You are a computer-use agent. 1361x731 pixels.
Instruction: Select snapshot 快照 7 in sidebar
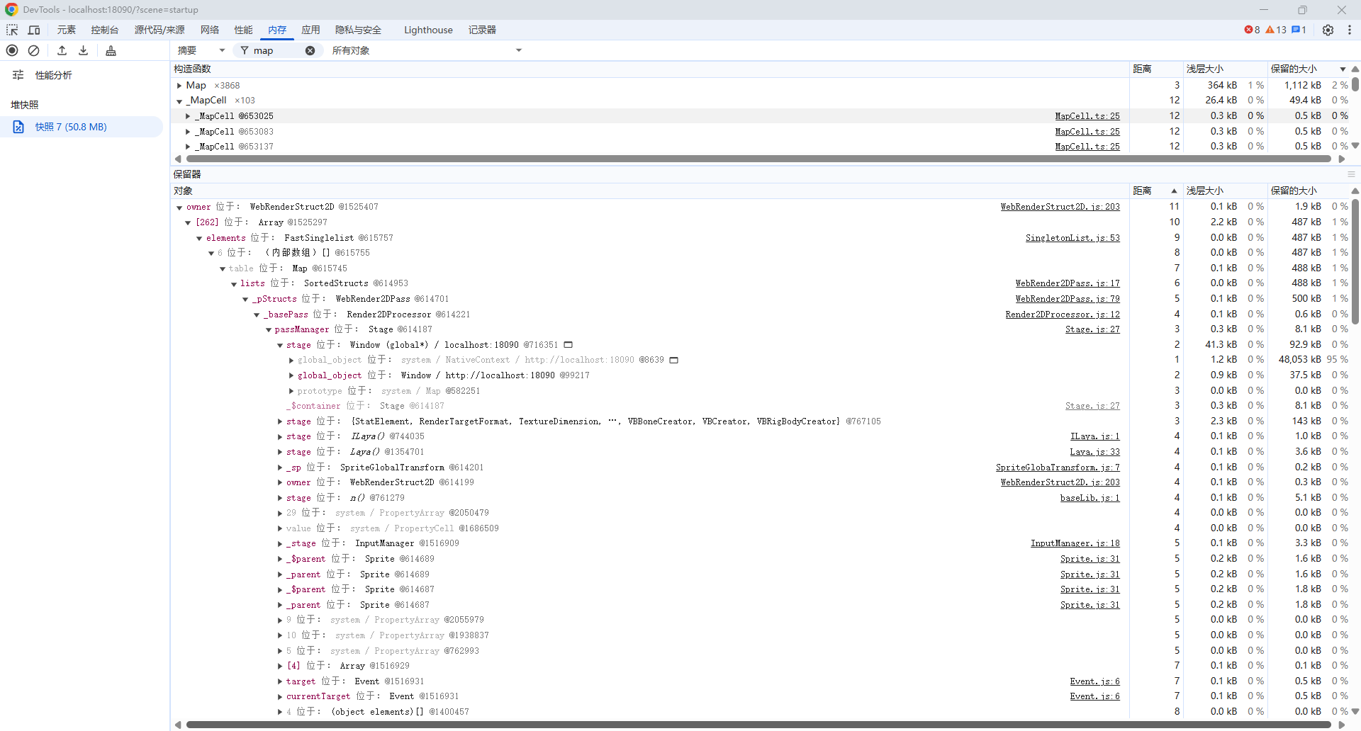click(x=71, y=127)
